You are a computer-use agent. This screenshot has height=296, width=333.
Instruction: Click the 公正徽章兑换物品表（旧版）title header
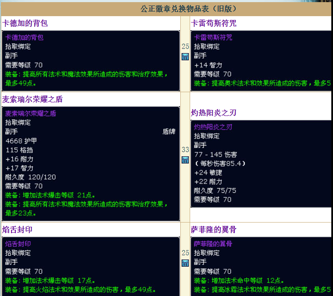(188, 8)
